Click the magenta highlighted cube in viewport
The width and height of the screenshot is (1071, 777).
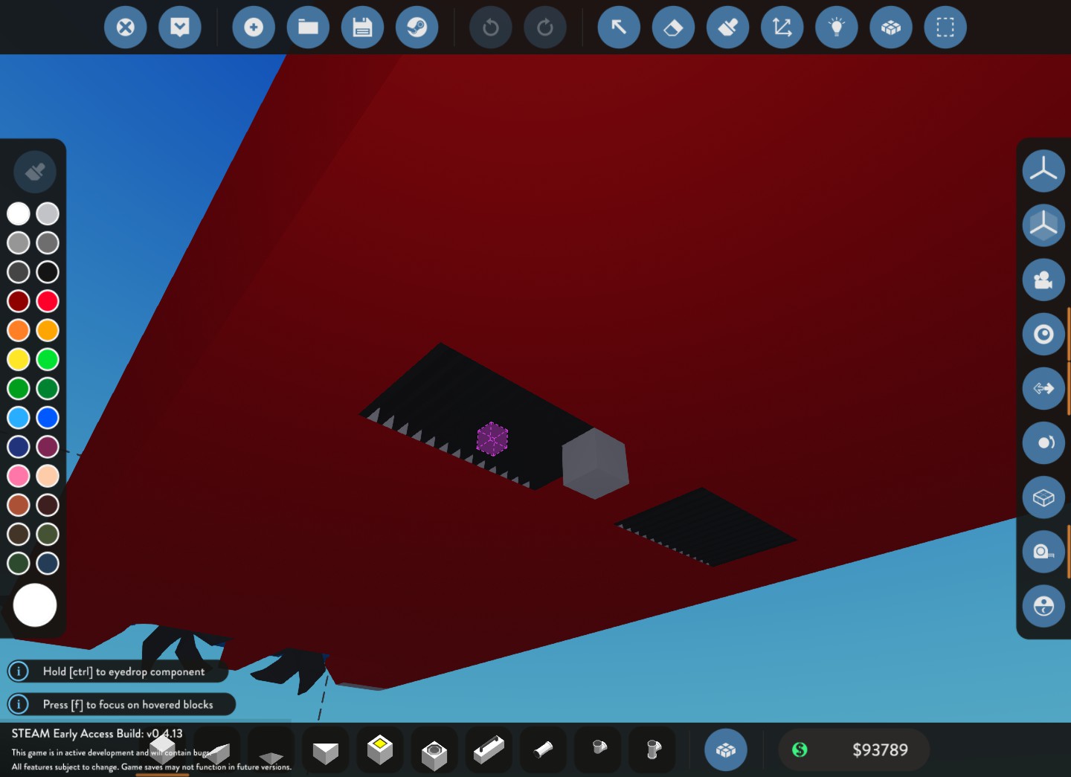(492, 439)
